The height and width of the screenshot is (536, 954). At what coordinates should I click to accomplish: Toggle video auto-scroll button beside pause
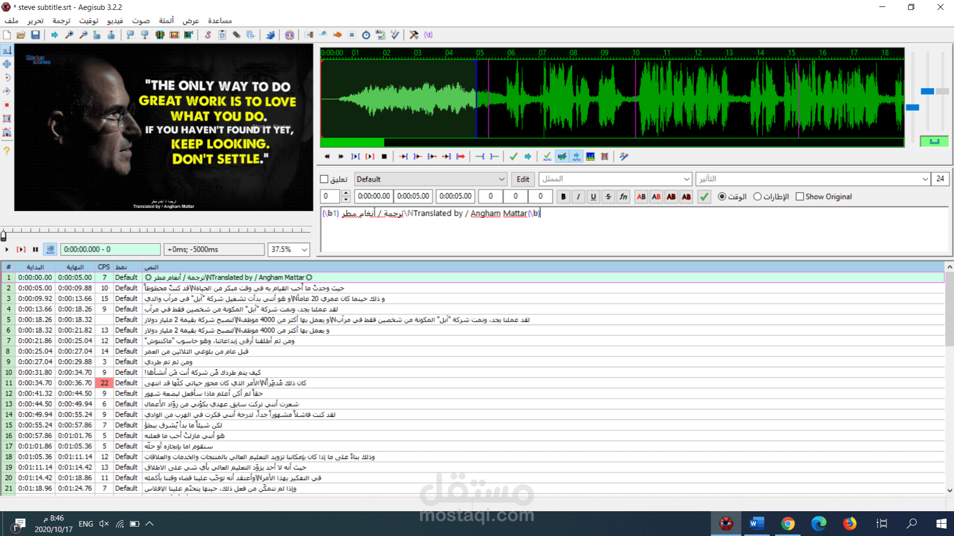click(x=50, y=249)
